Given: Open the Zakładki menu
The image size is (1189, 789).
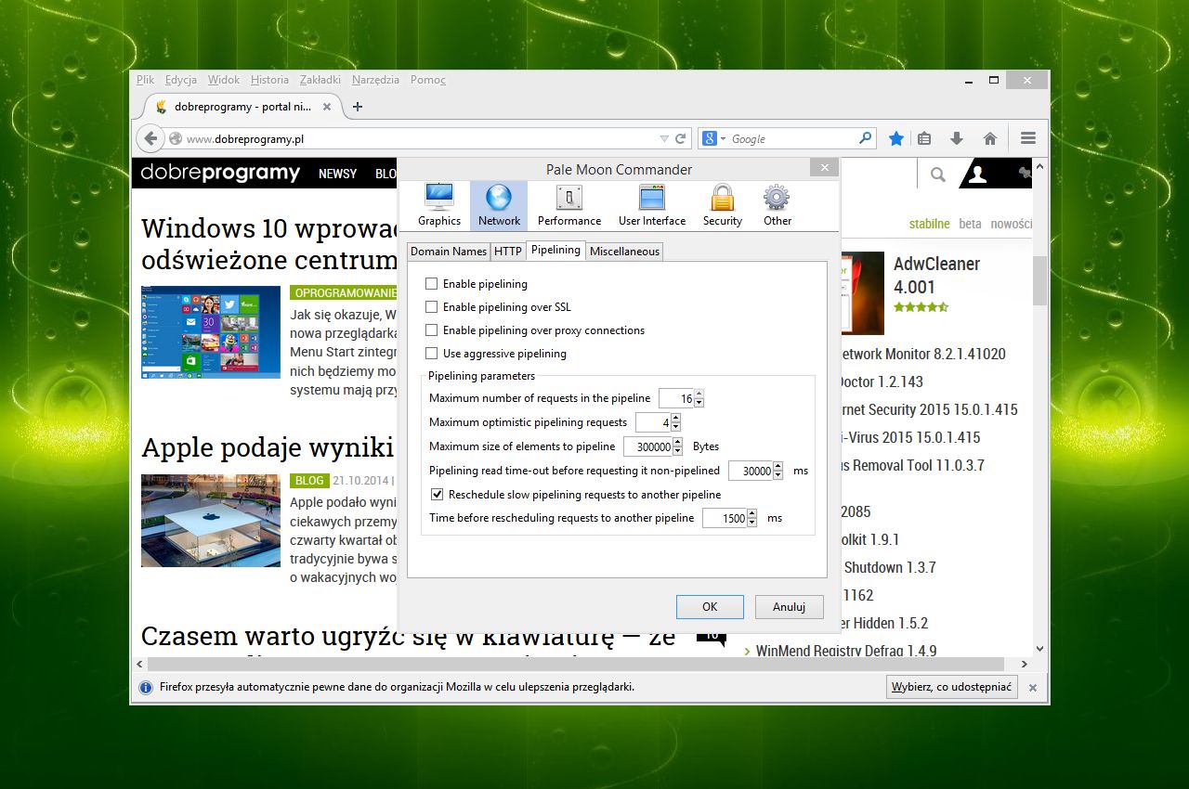Looking at the screenshot, I should (x=320, y=80).
